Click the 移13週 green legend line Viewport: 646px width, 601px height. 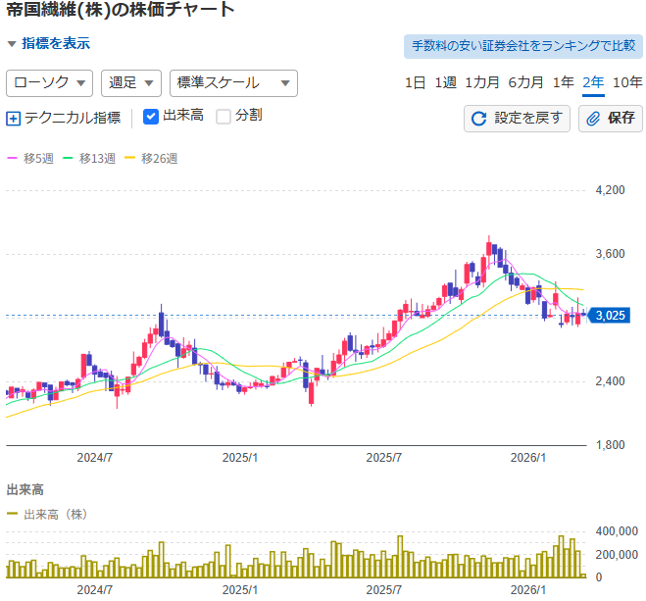coord(71,158)
